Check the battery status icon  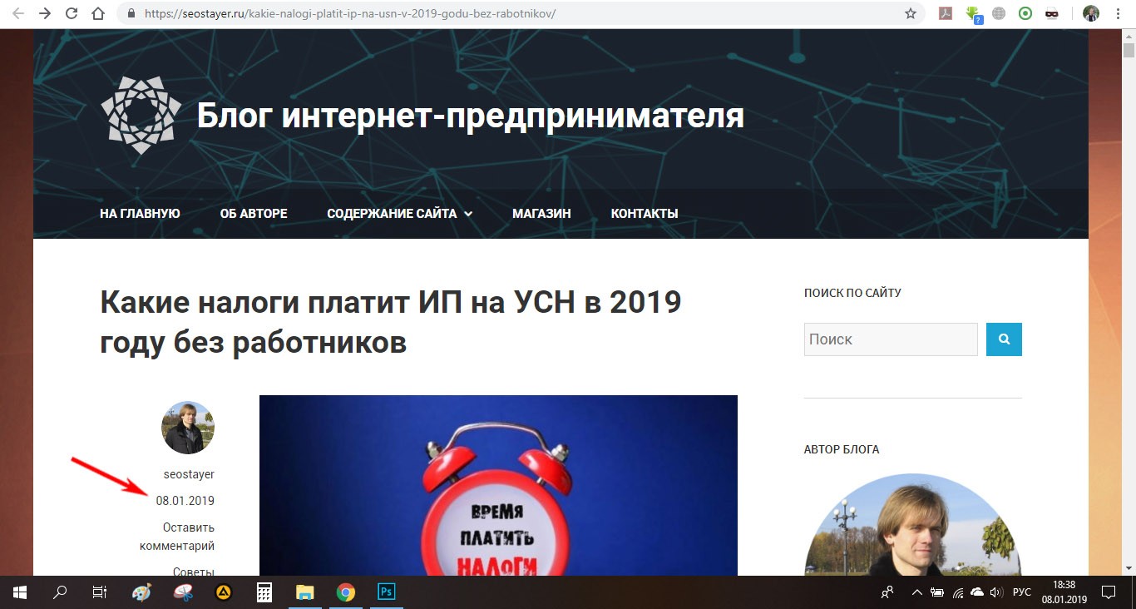tap(937, 592)
